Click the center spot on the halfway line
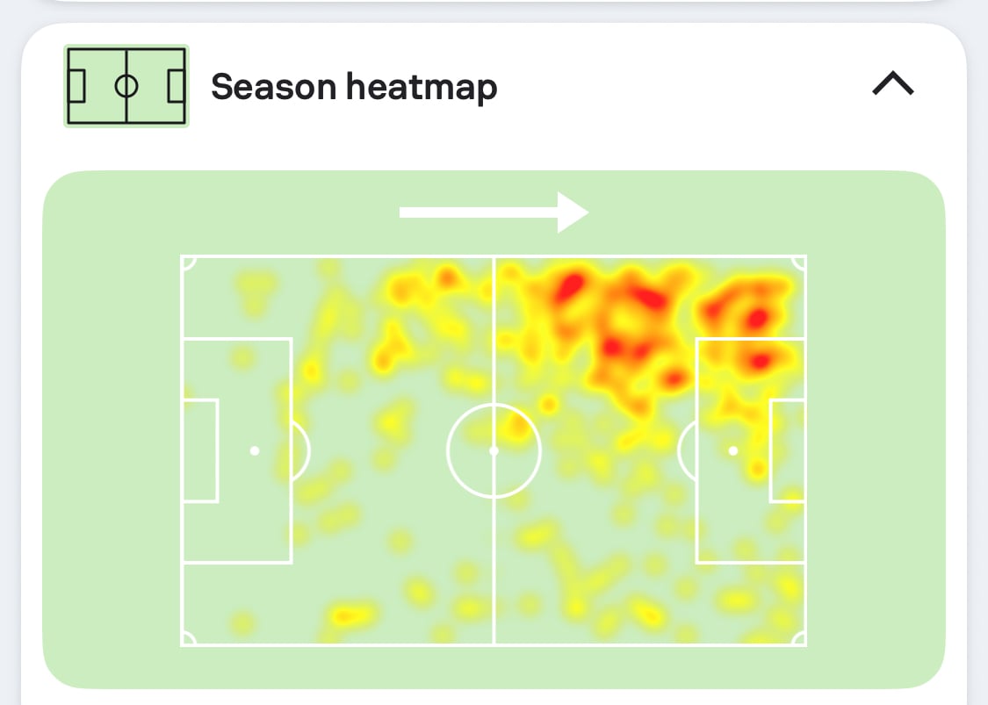 click(x=494, y=450)
